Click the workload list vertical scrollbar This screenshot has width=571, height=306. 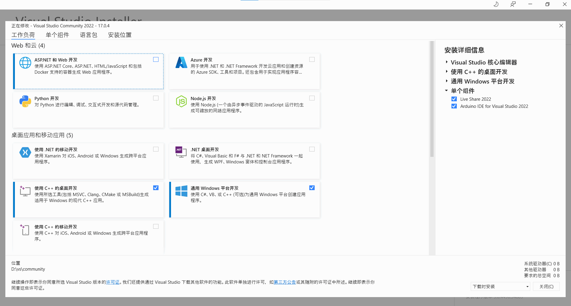[432, 99]
